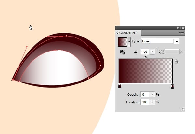This screenshot has width=195, height=134.
Task: Open the gradient presets dropdown arrow
Action: [129, 42]
